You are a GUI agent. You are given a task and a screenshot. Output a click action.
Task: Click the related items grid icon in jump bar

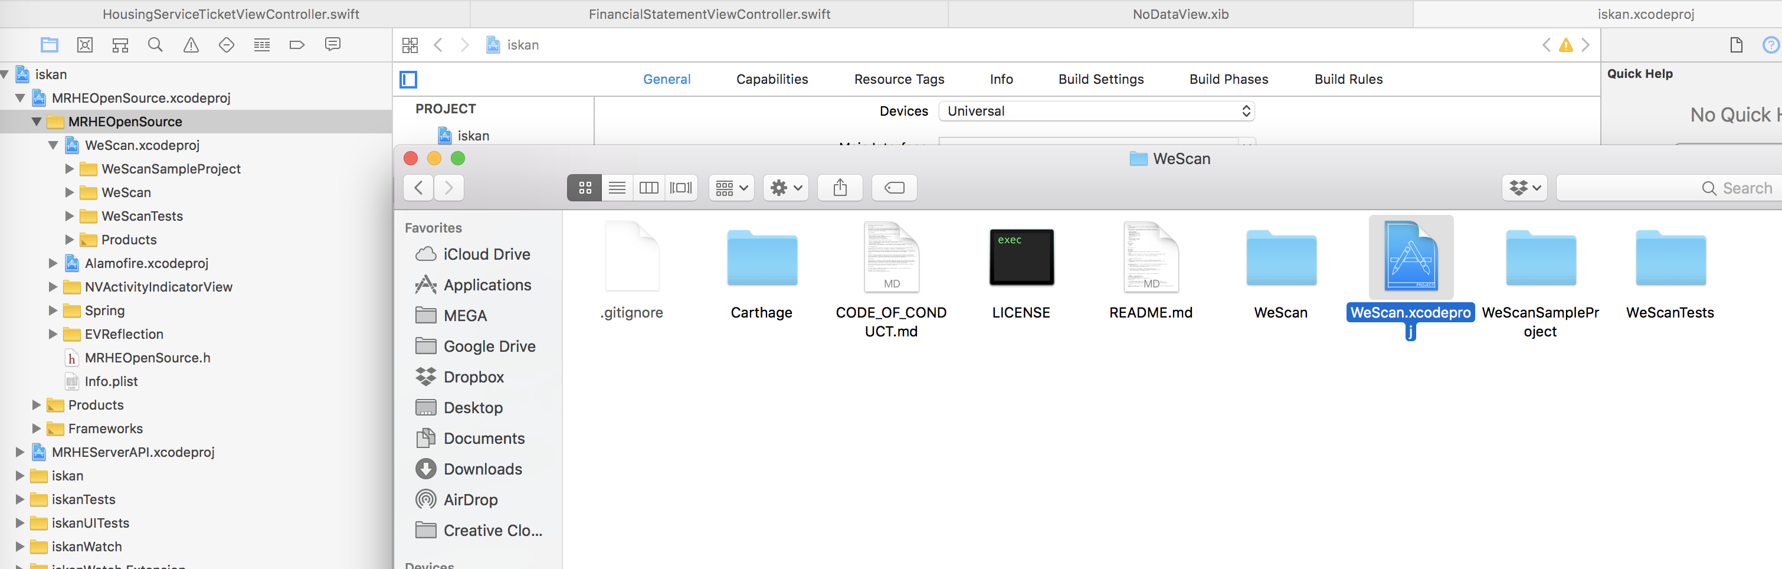point(410,45)
